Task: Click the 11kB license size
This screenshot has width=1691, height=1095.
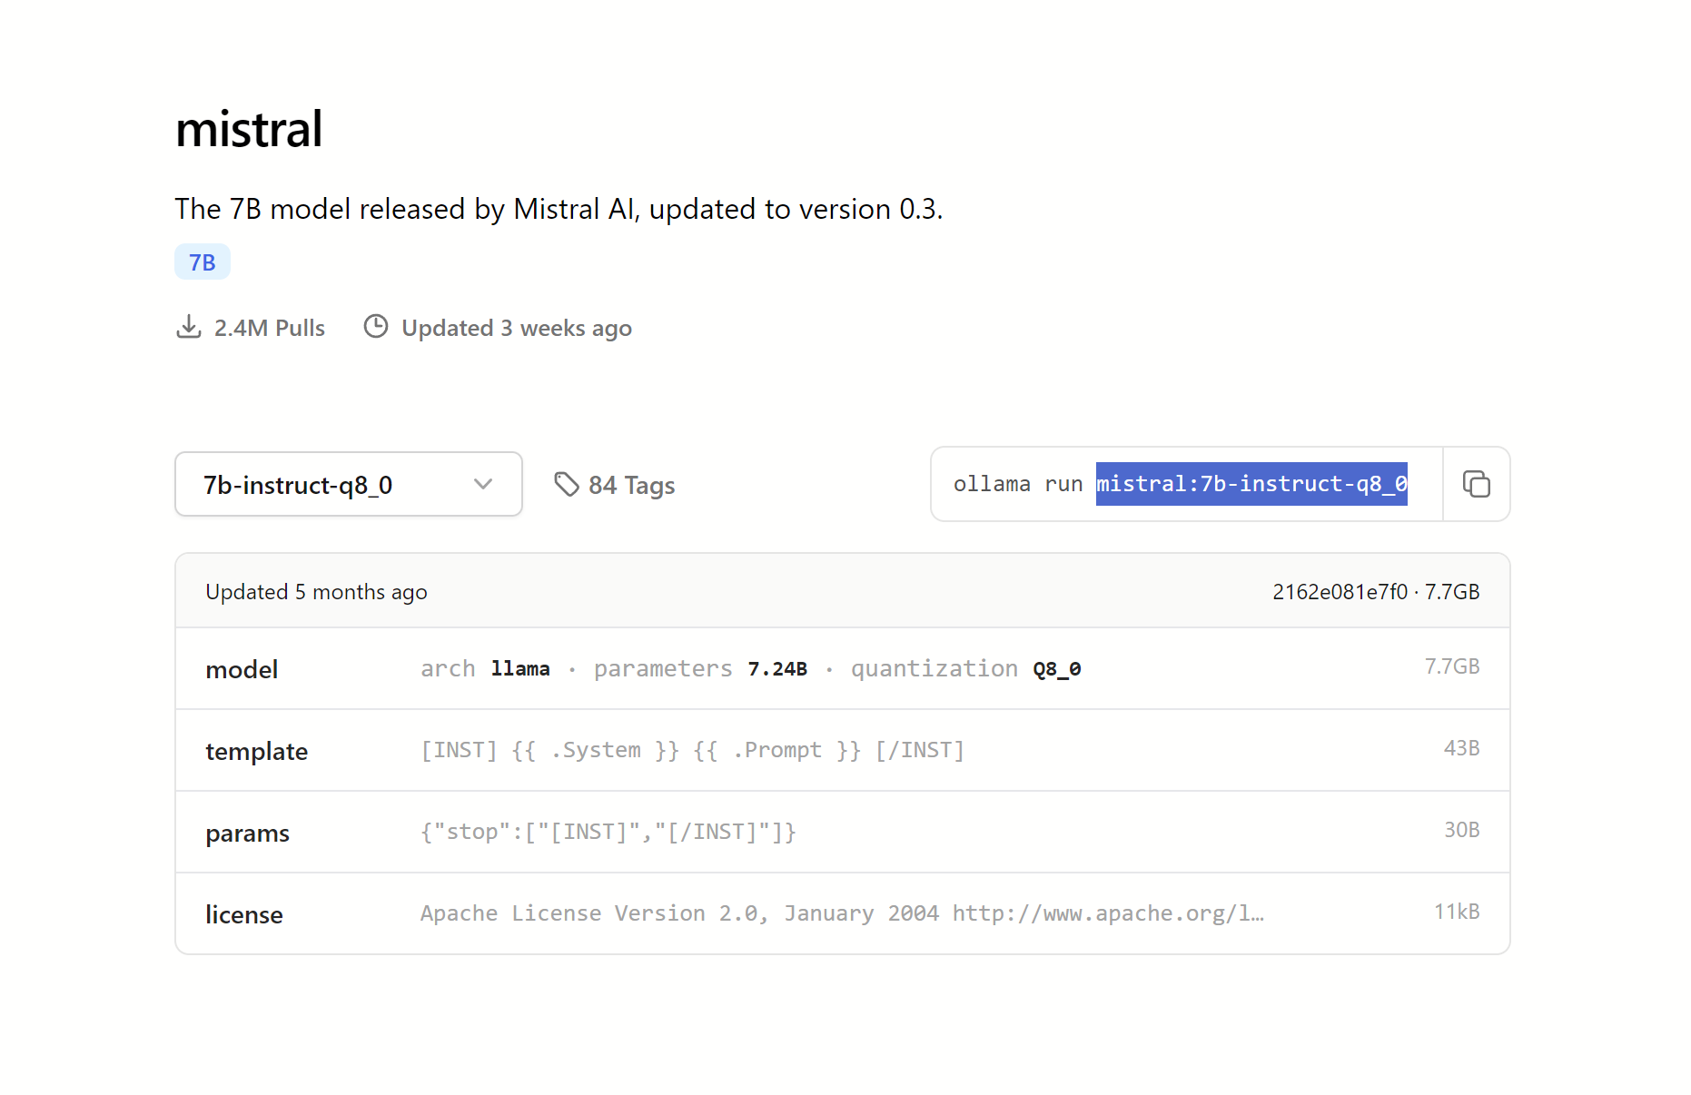Action: click(1457, 912)
